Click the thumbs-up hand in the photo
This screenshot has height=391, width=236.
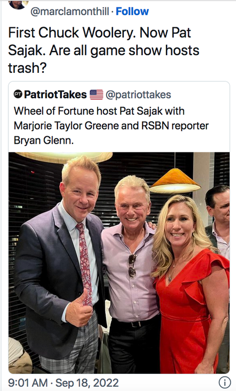click(x=79, y=309)
